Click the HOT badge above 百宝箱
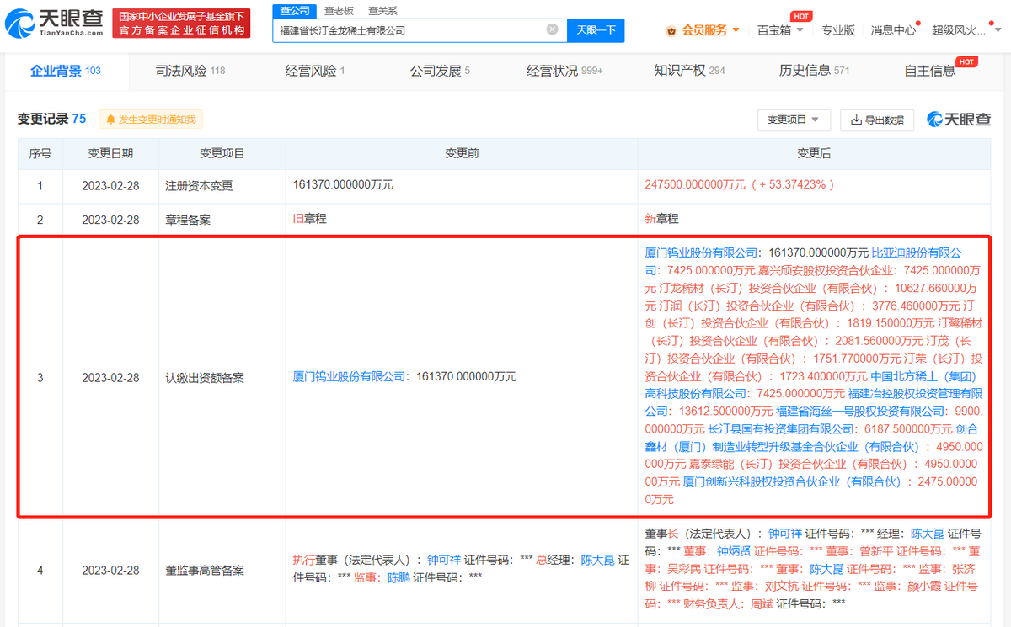 [x=801, y=16]
